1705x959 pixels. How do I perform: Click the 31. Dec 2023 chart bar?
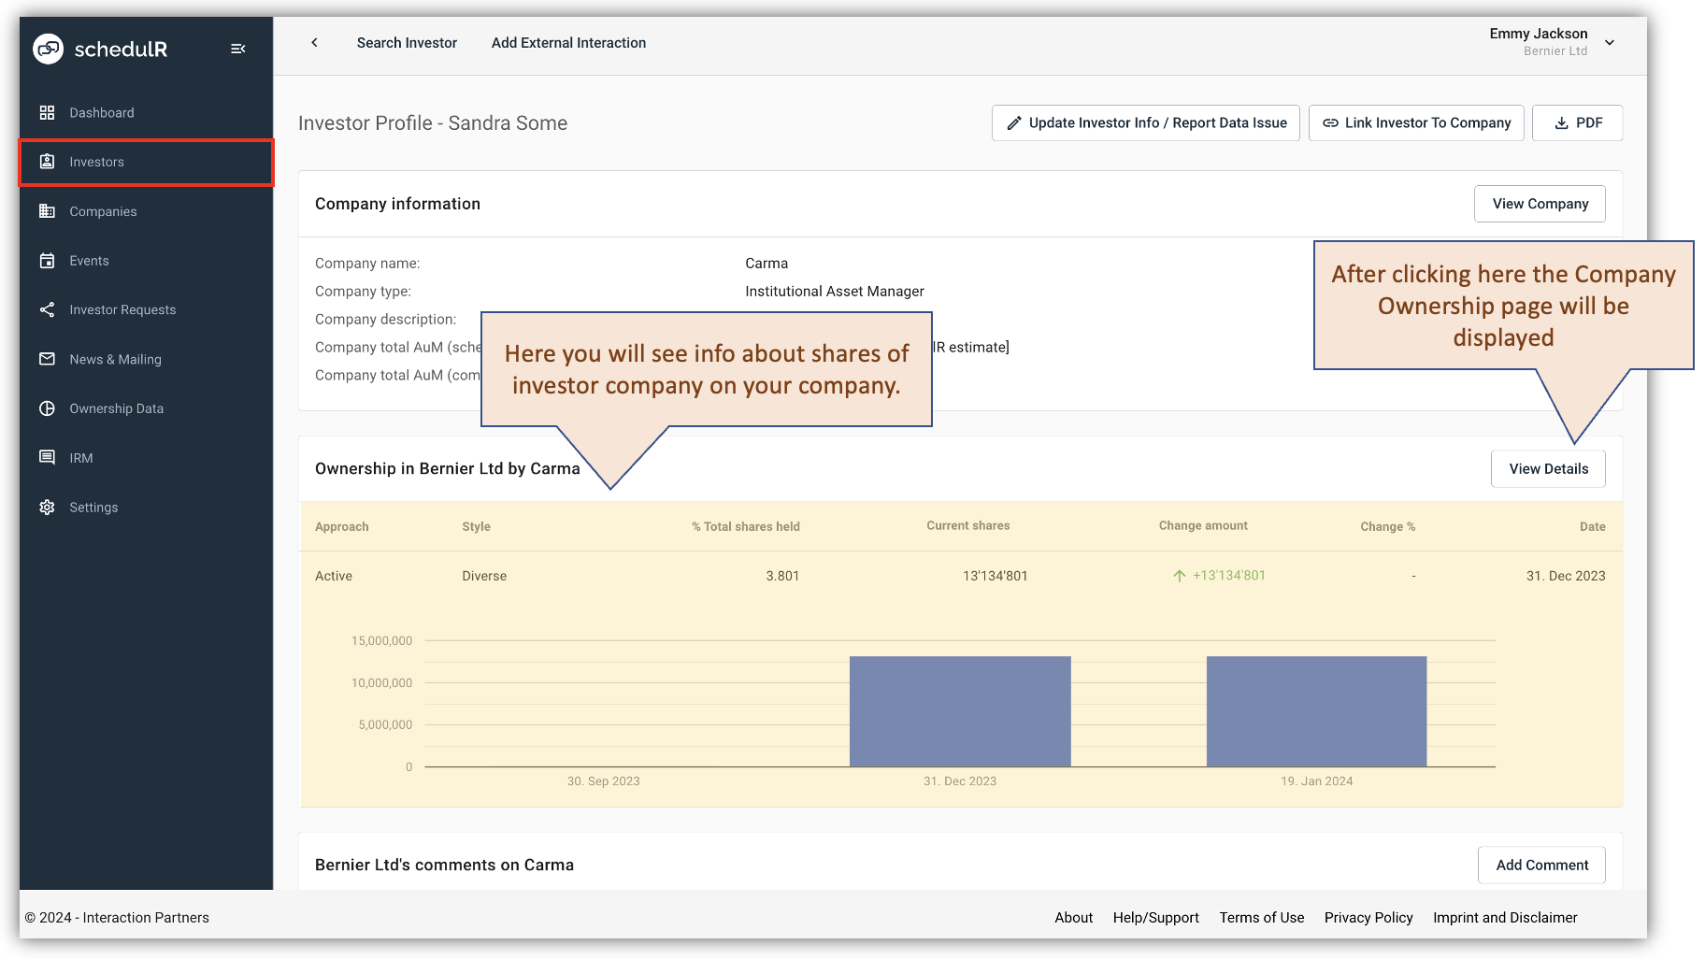(960, 710)
